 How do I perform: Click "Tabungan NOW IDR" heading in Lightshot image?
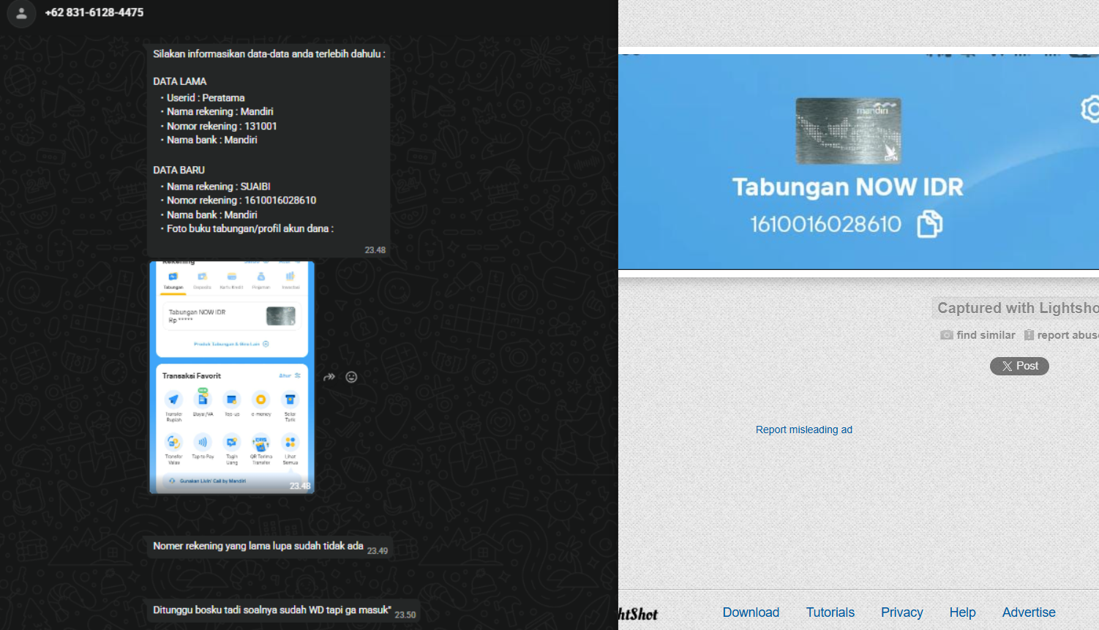point(847,187)
